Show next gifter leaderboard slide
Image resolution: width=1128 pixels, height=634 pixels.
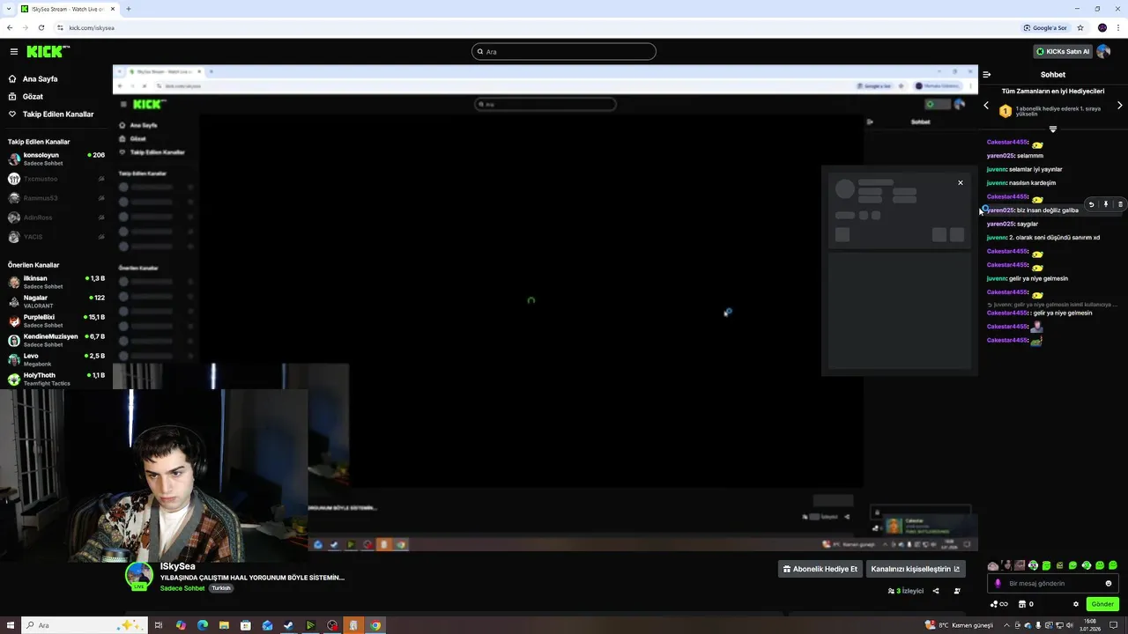click(1120, 106)
